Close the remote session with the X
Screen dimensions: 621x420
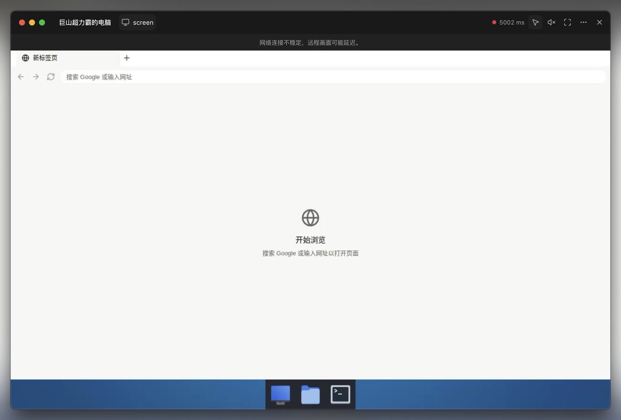(599, 22)
